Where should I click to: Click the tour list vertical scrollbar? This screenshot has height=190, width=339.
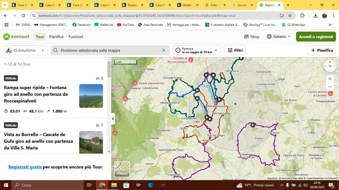pos(109,69)
